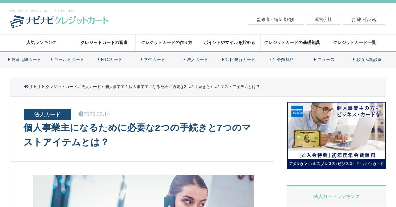Open 監修者・編集者紹介 page
The image size is (396, 207).
pyautogui.click(x=276, y=20)
